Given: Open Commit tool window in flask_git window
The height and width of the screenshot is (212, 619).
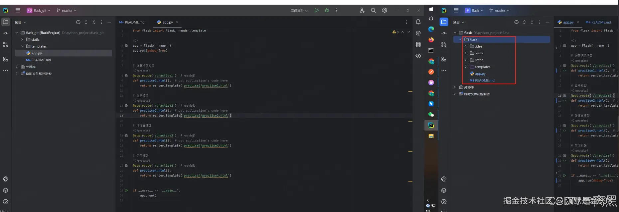Looking at the screenshot, I should click(6, 33).
